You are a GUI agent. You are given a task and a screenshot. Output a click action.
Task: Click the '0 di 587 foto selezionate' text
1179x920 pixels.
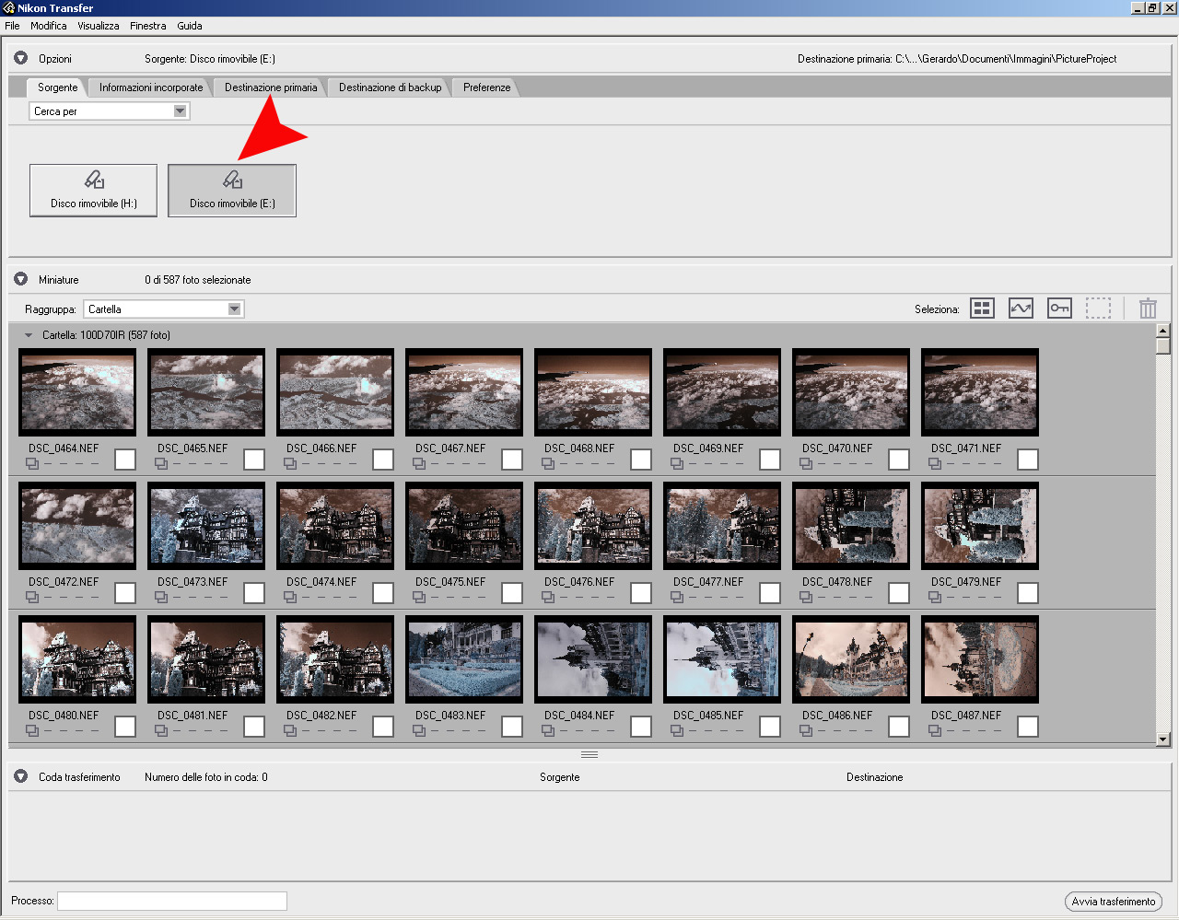(x=197, y=280)
